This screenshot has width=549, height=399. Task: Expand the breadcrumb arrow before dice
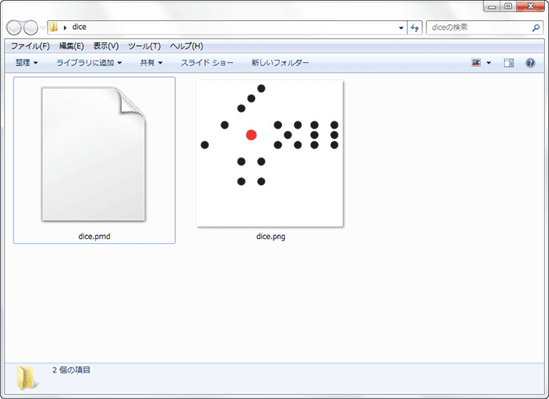(x=65, y=27)
